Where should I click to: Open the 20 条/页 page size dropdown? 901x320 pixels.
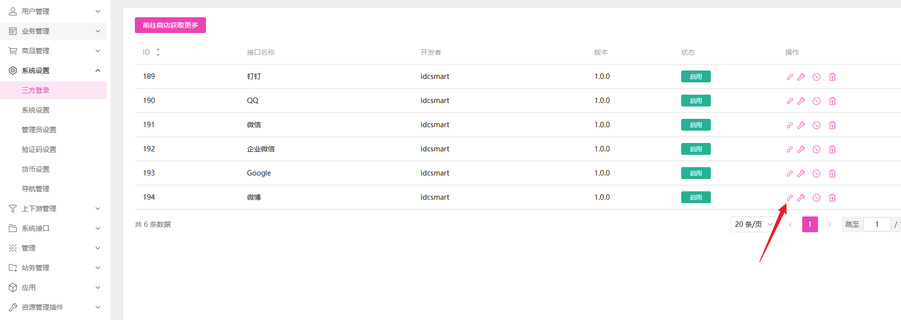[753, 224]
